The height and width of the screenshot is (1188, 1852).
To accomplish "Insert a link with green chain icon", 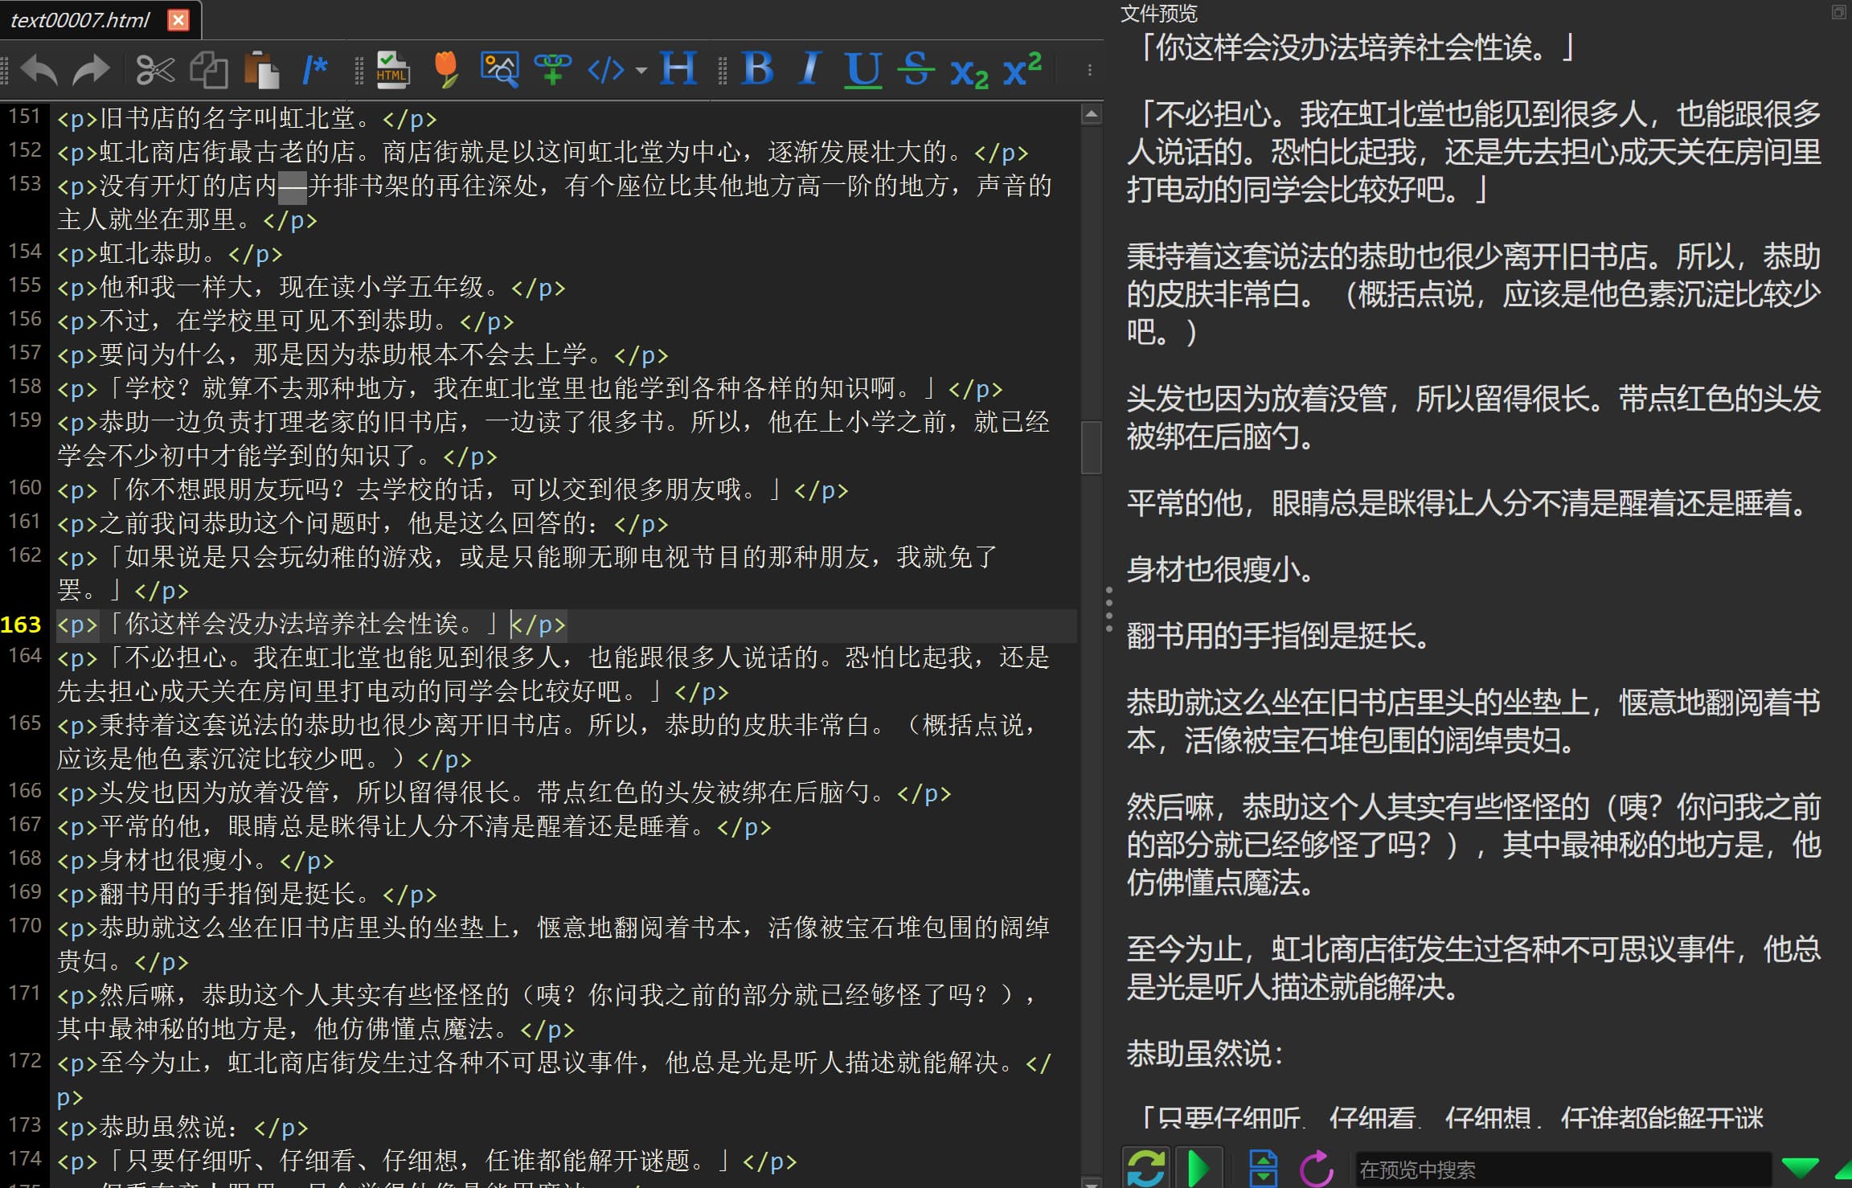I will tap(552, 70).
